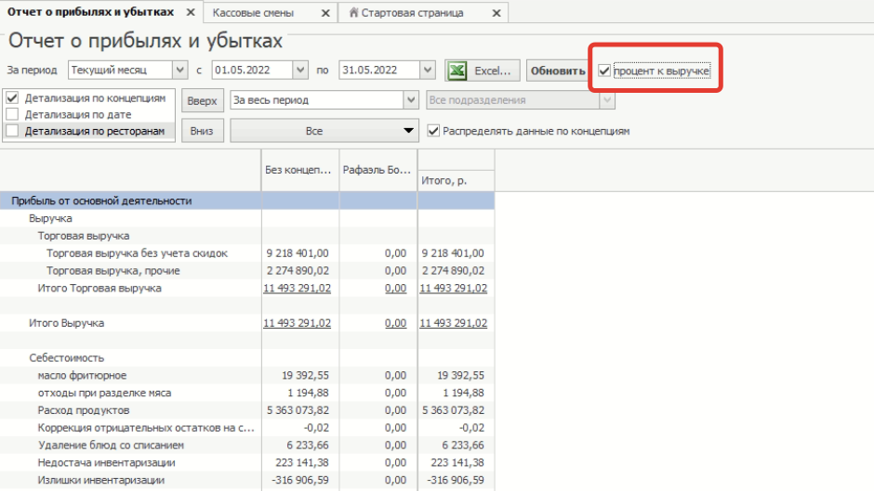This screenshot has height=491, width=874.
Task: Close the Стартовая страница tab
Action: [496, 14]
